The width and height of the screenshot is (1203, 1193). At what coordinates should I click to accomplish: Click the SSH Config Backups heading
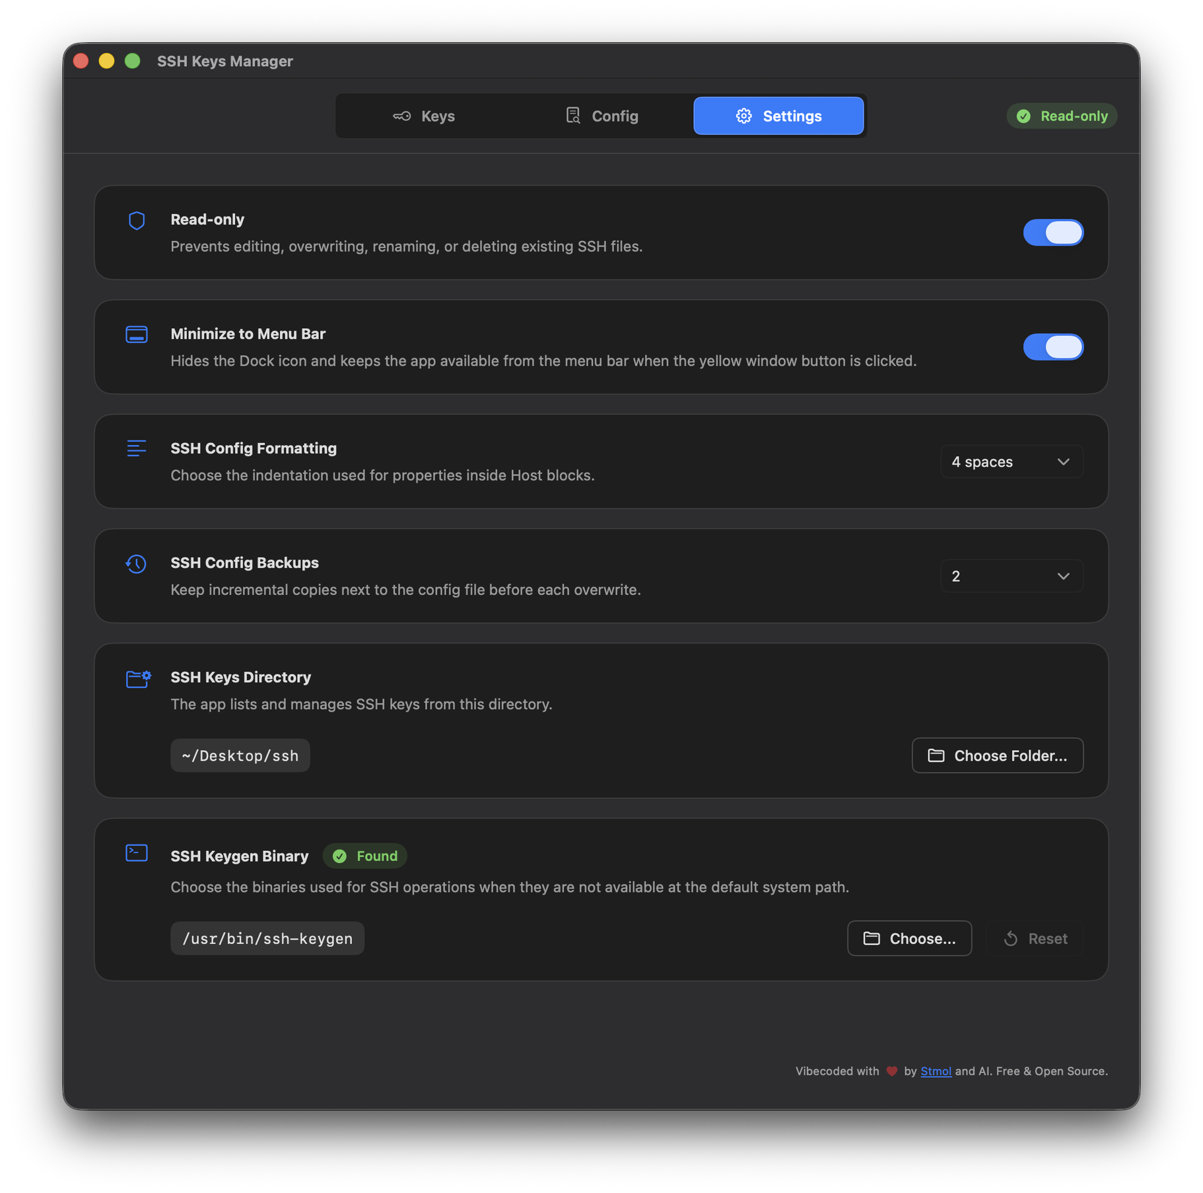click(244, 562)
